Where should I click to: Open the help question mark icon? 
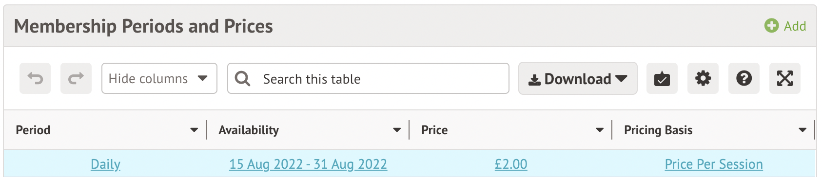[744, 78]
